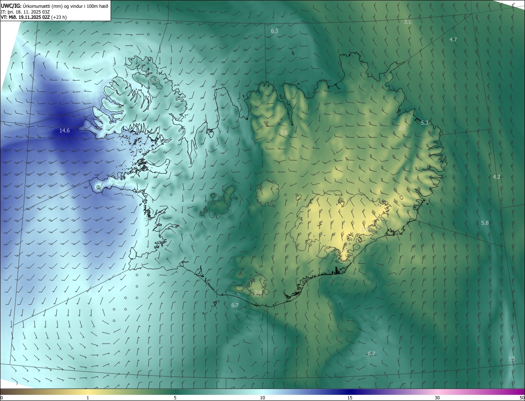
Task: Click the 4.7 value label
Action: tap(453, 39)
